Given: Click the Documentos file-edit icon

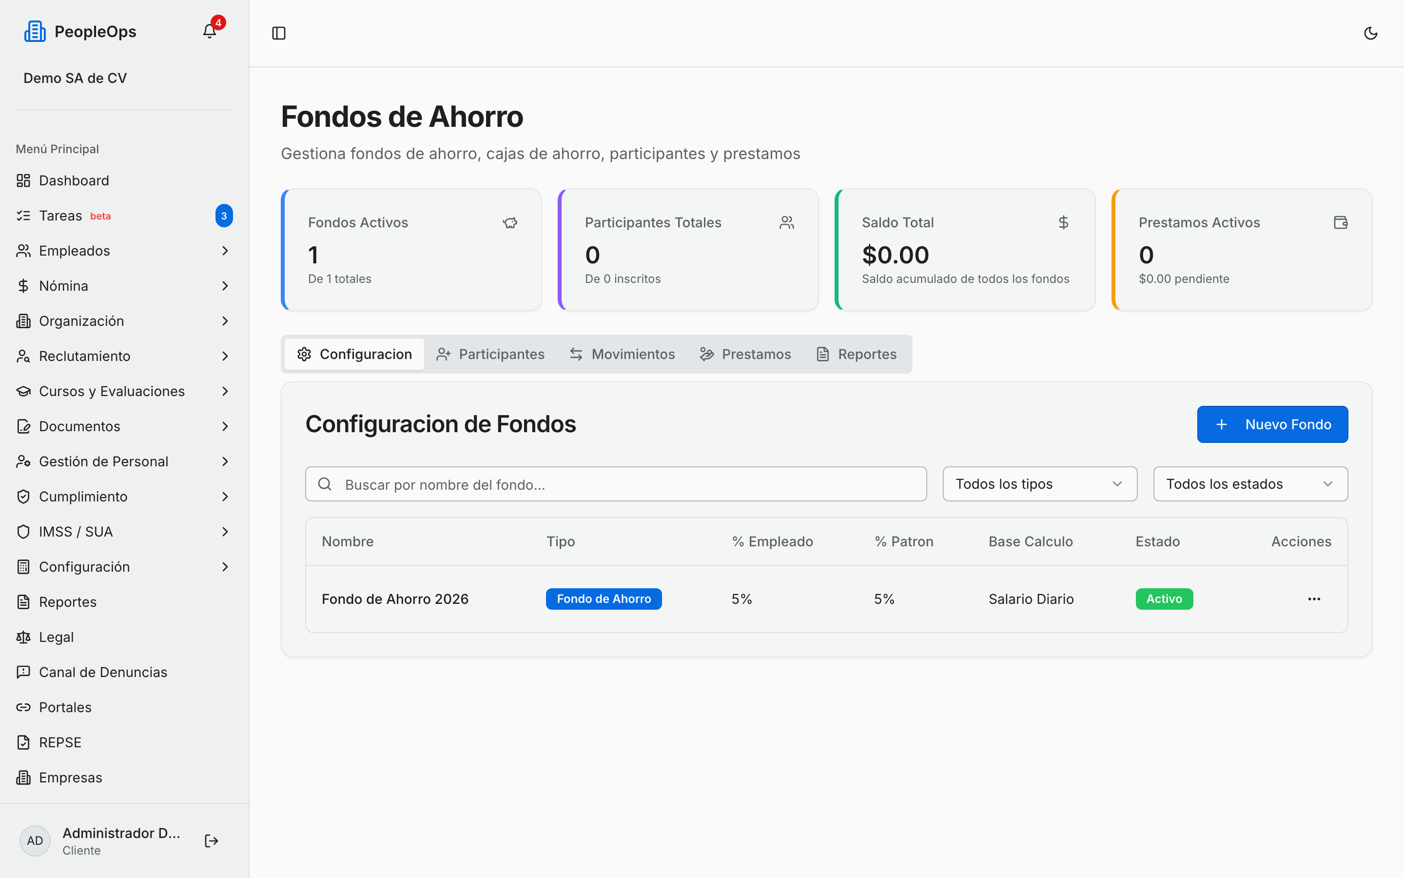Looking at the screenshot, I should point(23,426).
